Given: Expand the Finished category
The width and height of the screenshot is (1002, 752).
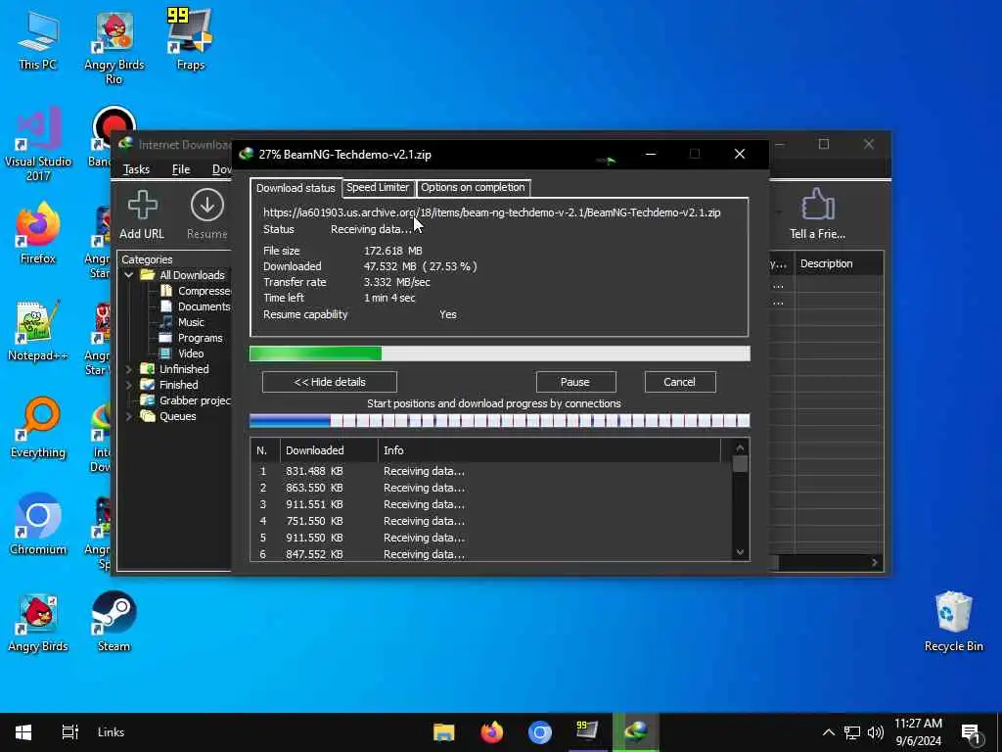Looking at the screenshot, I should coord(128,385).
